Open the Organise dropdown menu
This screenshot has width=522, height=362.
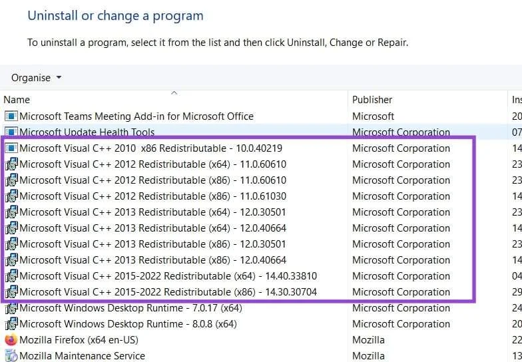(x=36, y=77)
